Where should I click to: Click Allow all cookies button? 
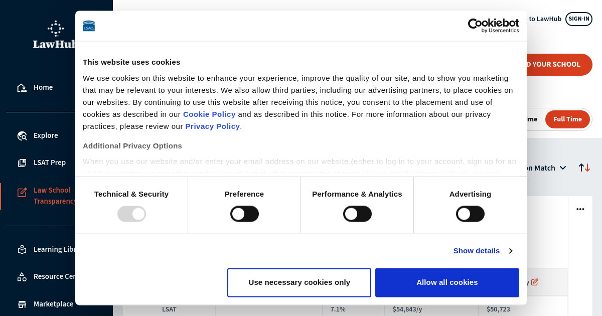pyautogui.click(x=447, y=282)
